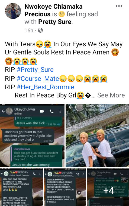Tap the sad feeling emoji in header
The height and width of the screenshot is (206, 129).
pyautogui.click(x=62, y=14)
